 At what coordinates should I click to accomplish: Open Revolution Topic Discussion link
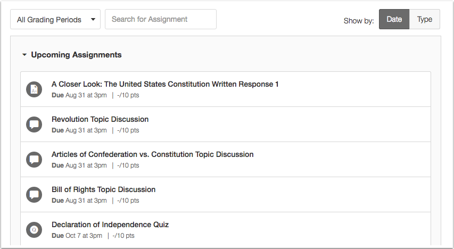click(x=100, y=119)
